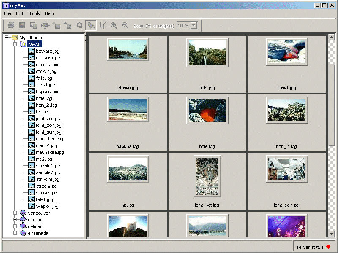This screenshot has width=338, height=253.
Task: Select maui-4.jpg in the tree
Action: tap(46, 145)
